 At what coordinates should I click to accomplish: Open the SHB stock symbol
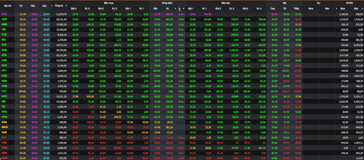pyautogui.click(x=4, y=50)
